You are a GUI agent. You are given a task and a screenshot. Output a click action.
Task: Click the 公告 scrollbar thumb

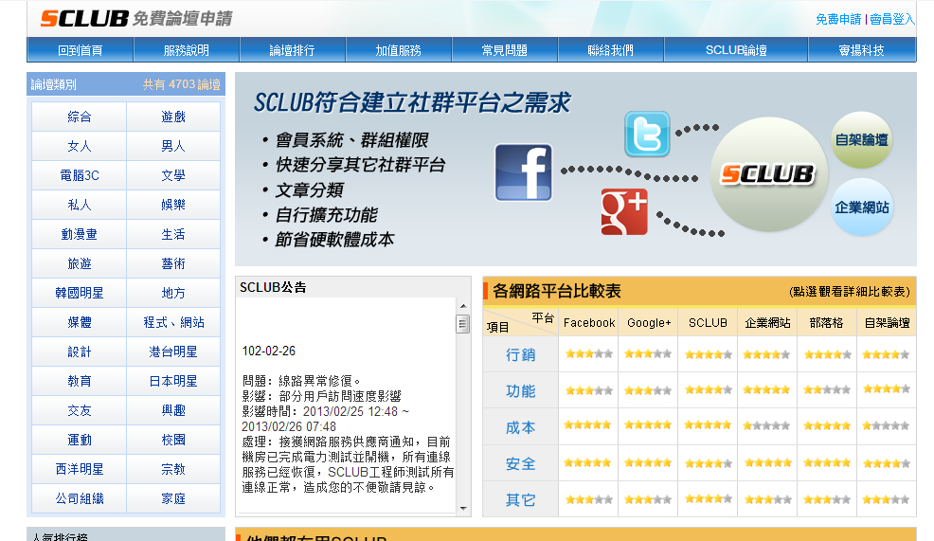coord(463,324)
